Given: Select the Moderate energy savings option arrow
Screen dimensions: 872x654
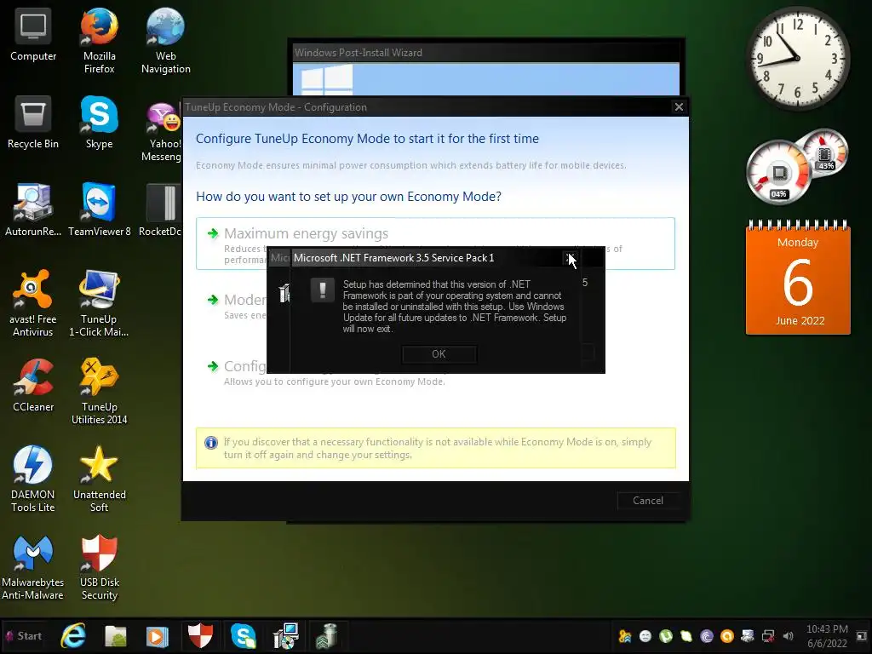Looking at the screenshot, I should click(x=212, y=300).
